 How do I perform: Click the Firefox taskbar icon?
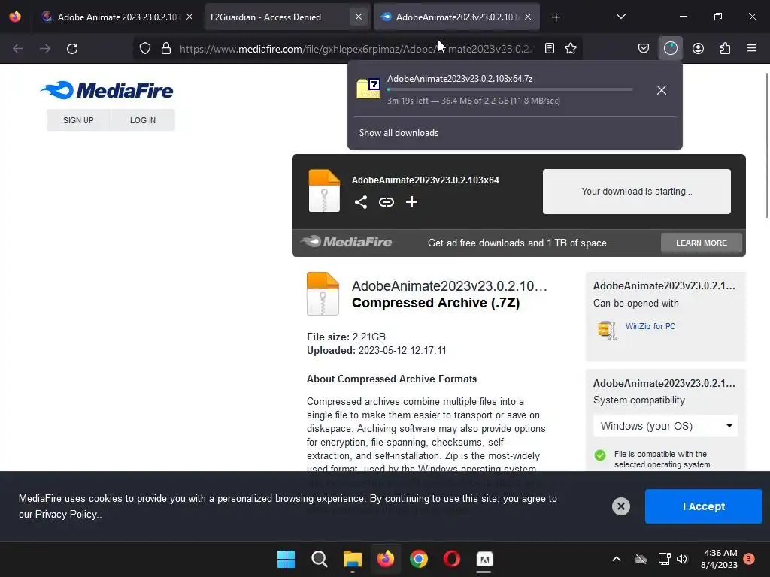pos(386,559)
